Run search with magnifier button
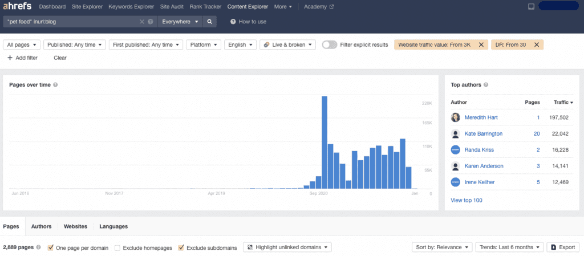The width and height of the screenshot is (584, 256). coord(210,22)
